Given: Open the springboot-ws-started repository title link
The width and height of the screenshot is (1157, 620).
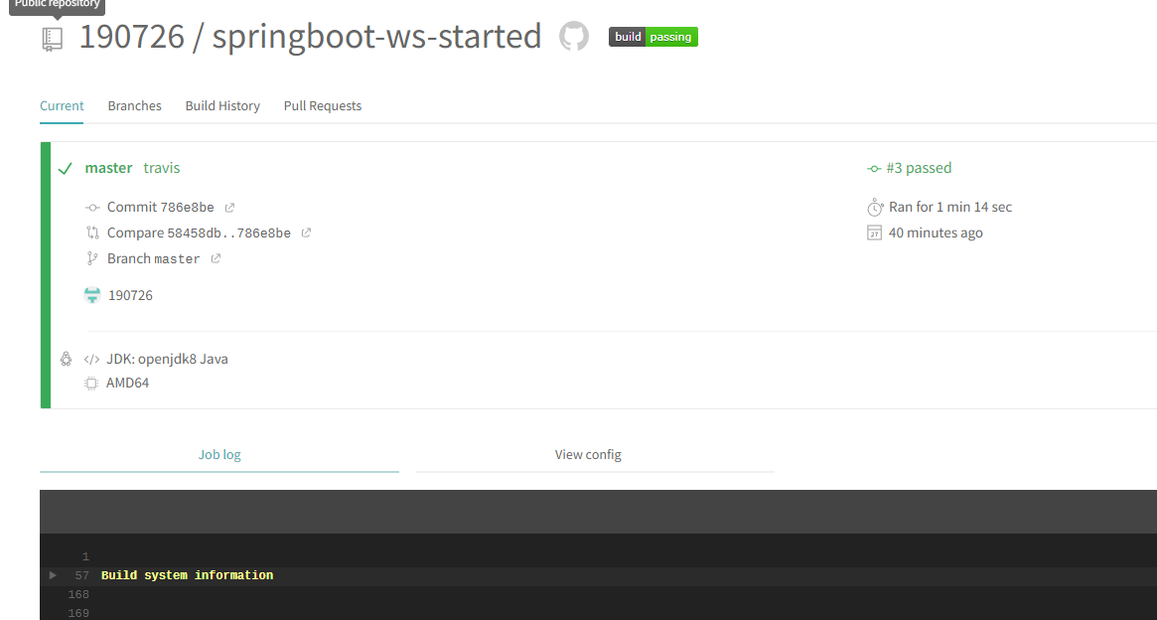Looking at the screenshot, I should click(376, 37).
